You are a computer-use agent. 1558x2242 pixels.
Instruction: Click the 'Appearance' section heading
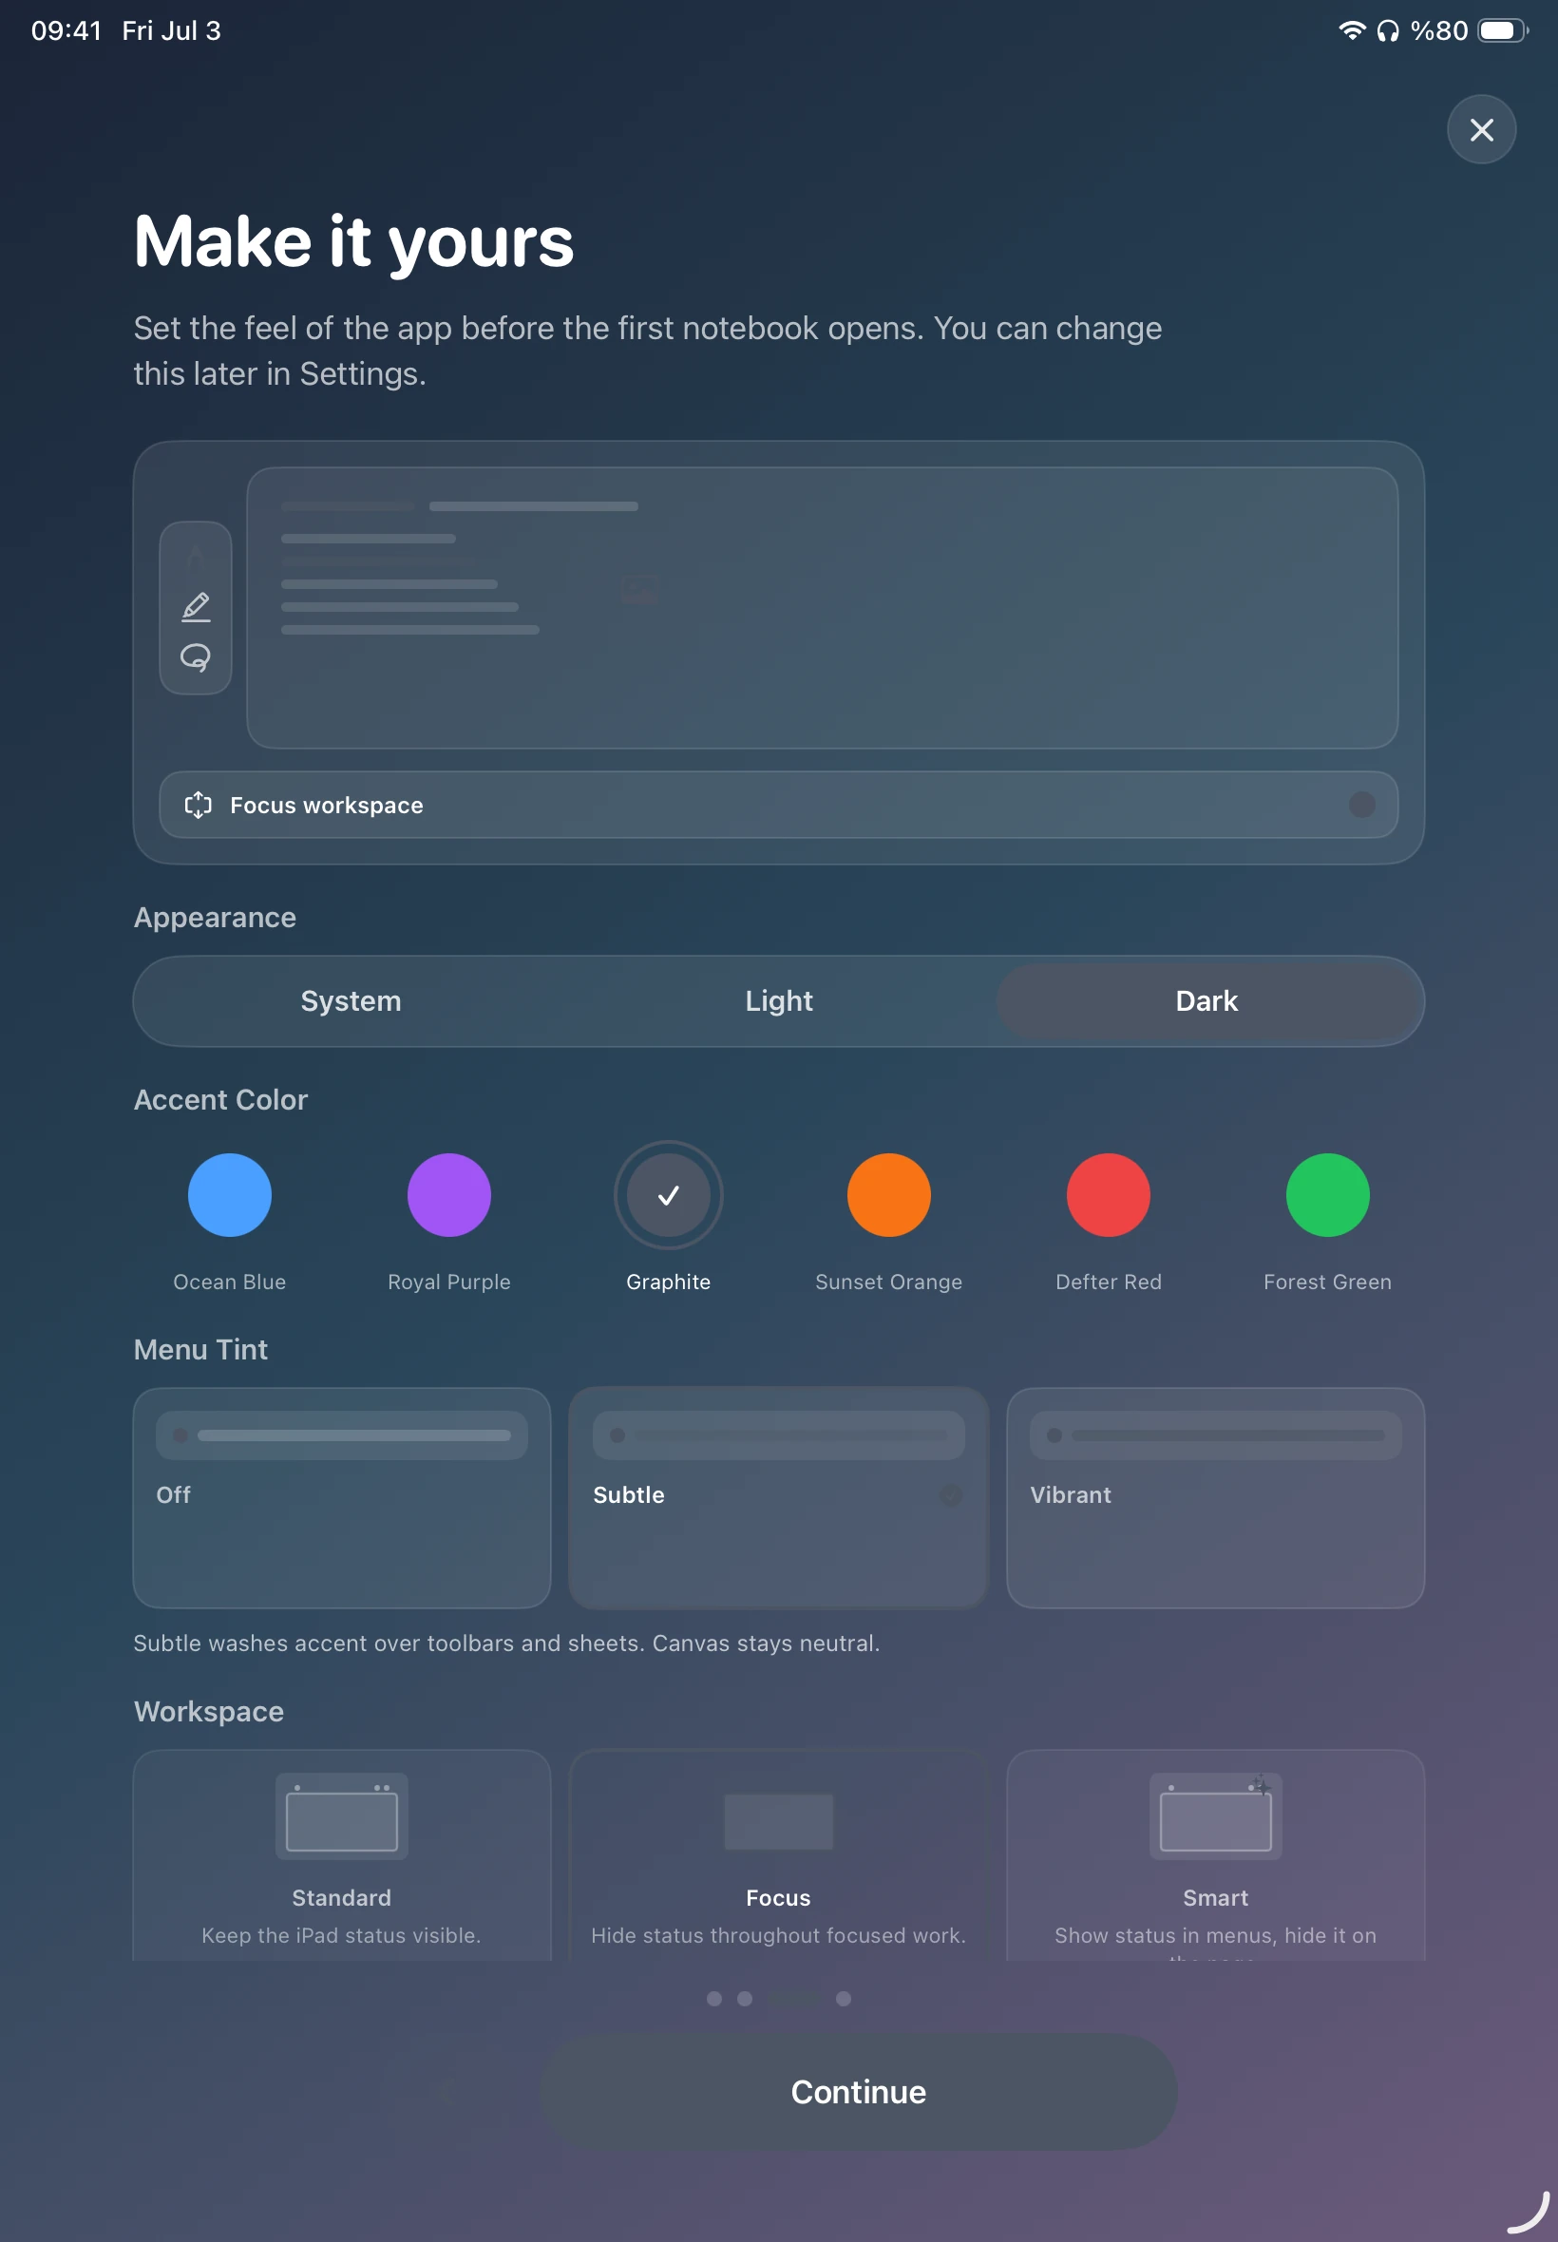point(215,918)
